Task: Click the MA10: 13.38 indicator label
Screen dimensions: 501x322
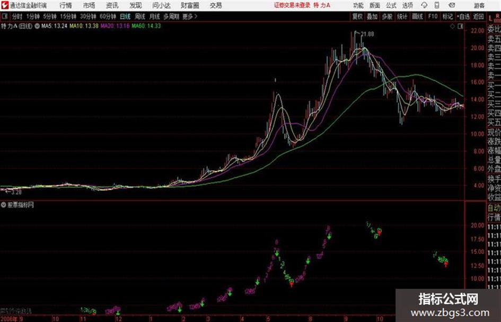Action: coord(84,26)
